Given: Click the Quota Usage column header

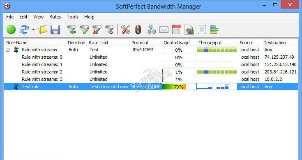Looking at the screenshot, I should coord(179,43).
